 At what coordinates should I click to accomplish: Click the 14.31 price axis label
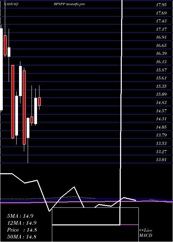click(161, 119)
